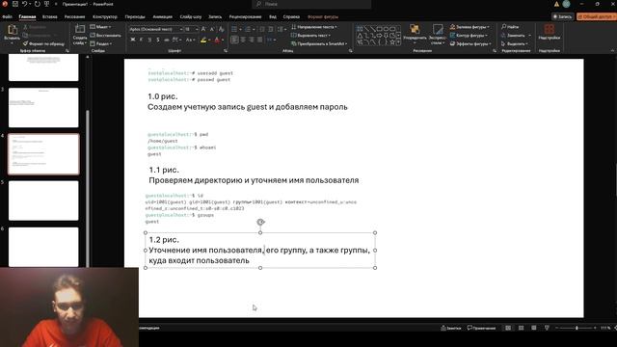Click the Запись button at top right
The image size is (617, 347).
(x=562, y=17)
